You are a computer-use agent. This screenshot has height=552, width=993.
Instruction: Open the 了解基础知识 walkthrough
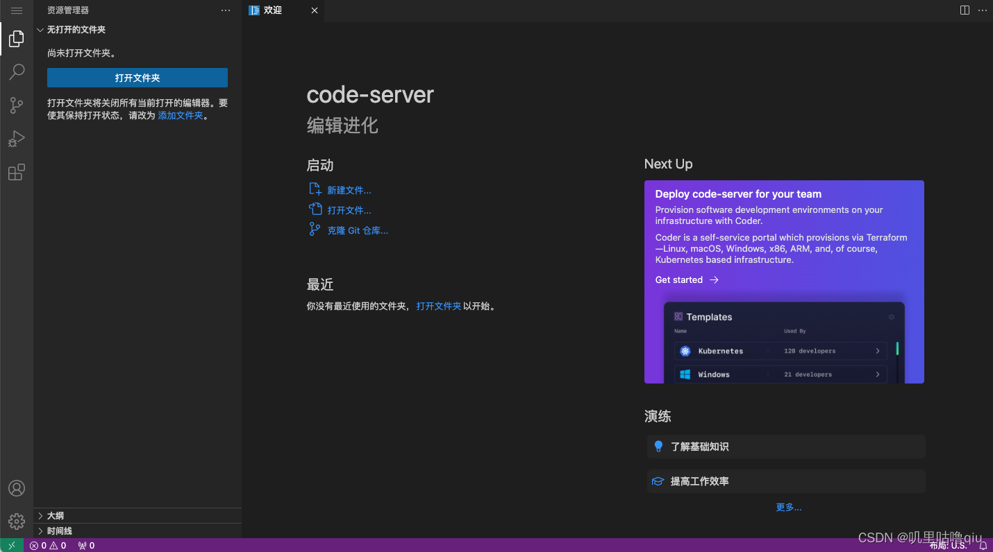point(786,447)
